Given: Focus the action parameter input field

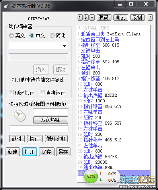Looking at the screenshot, I should coord(38,57).
